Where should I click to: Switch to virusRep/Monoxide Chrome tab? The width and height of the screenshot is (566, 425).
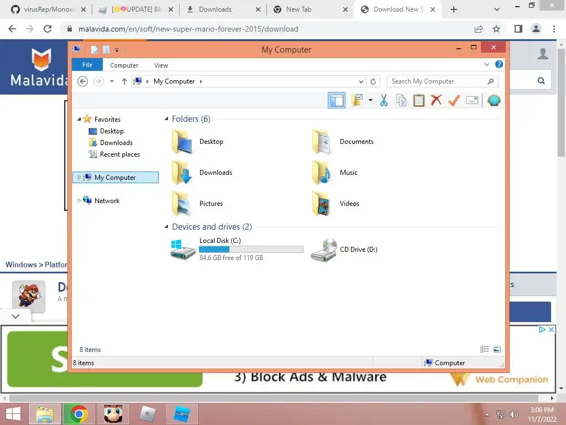[x=49, y=9]
